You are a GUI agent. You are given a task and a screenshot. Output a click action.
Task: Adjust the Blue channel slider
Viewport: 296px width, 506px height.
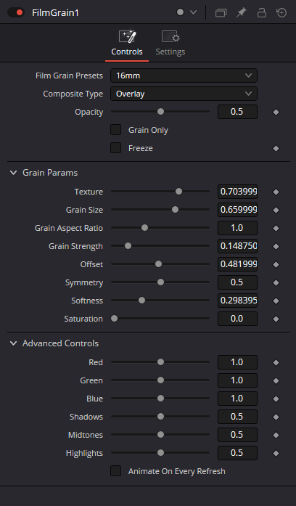point(160,399)
